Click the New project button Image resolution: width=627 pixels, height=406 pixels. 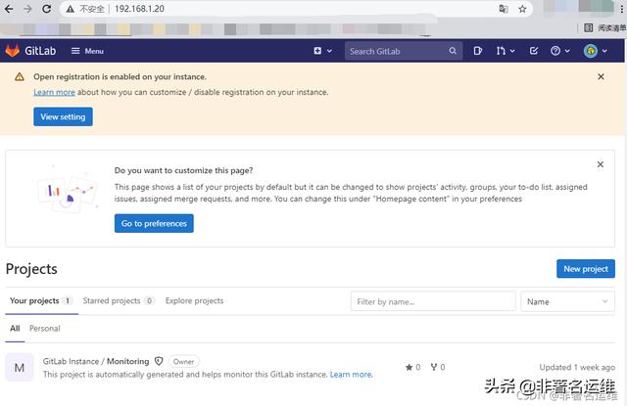click(586, 269)
